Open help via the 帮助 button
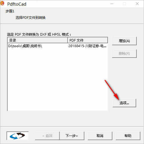 [128, 136]
